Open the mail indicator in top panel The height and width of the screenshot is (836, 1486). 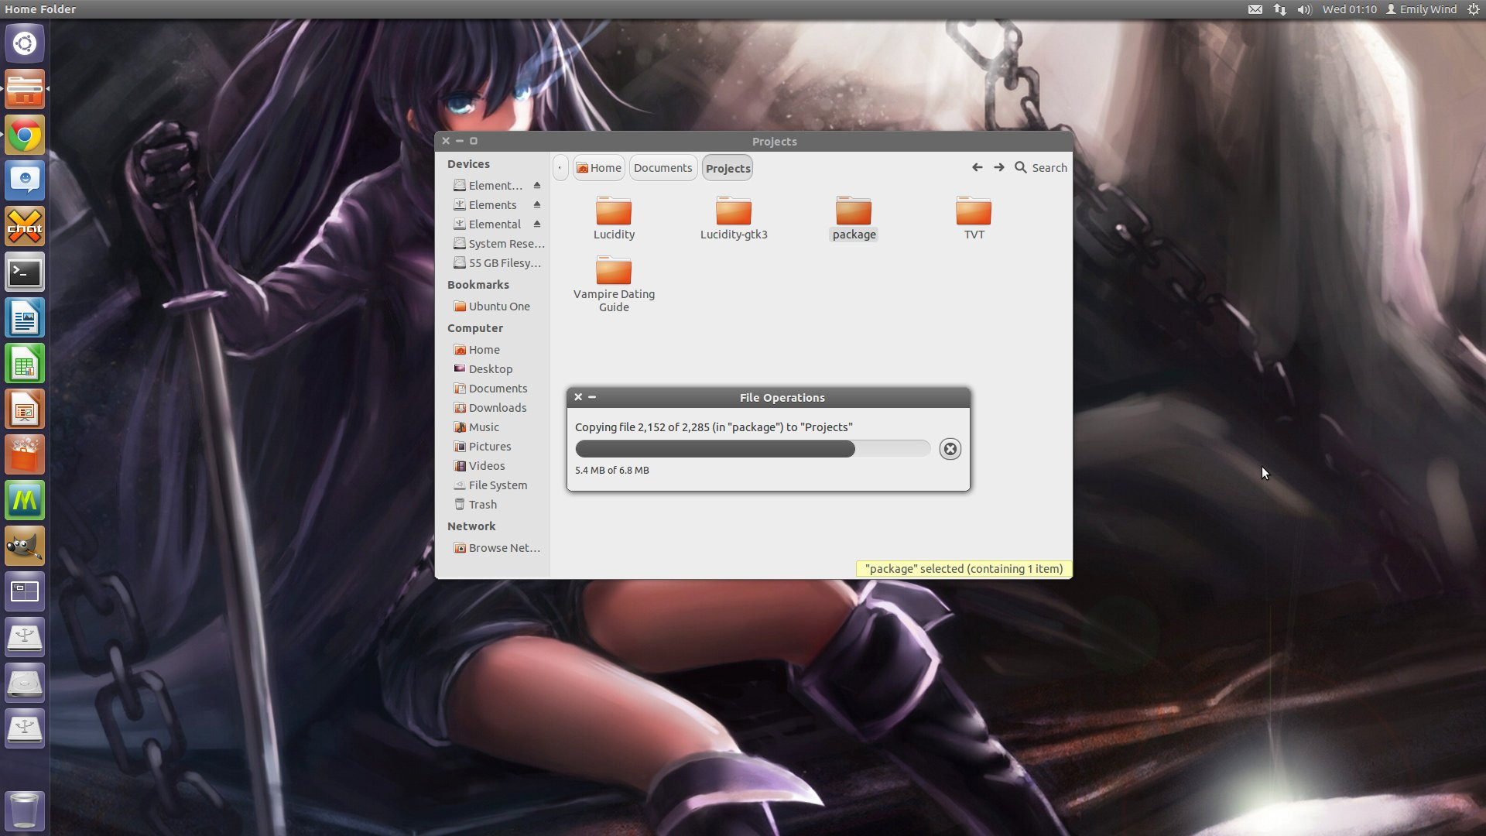pos(1255,9)
